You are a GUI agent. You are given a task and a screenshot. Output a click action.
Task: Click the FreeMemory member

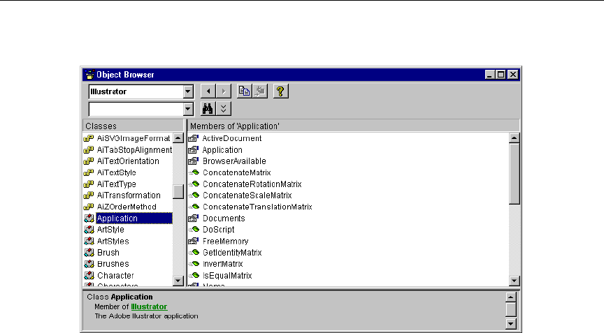pos(225,241)
